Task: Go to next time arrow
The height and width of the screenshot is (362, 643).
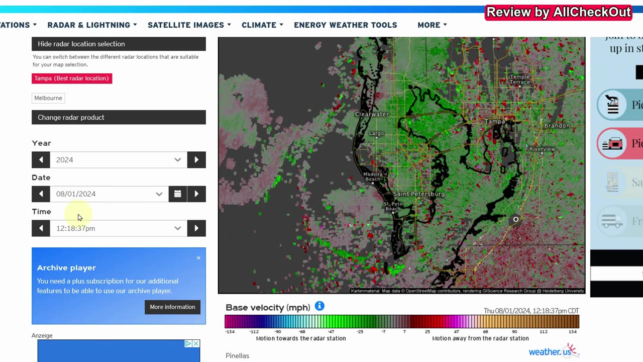Action: [x=196, y=228]
